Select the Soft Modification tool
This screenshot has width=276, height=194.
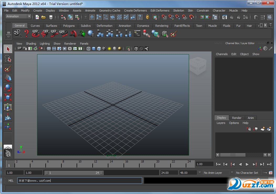[x=8, y=117]
